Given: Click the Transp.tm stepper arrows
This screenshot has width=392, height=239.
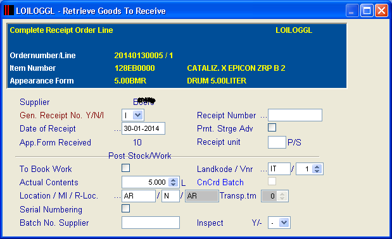Looking at the screenshot, I should pyautogui.click(x=282, y=196).
